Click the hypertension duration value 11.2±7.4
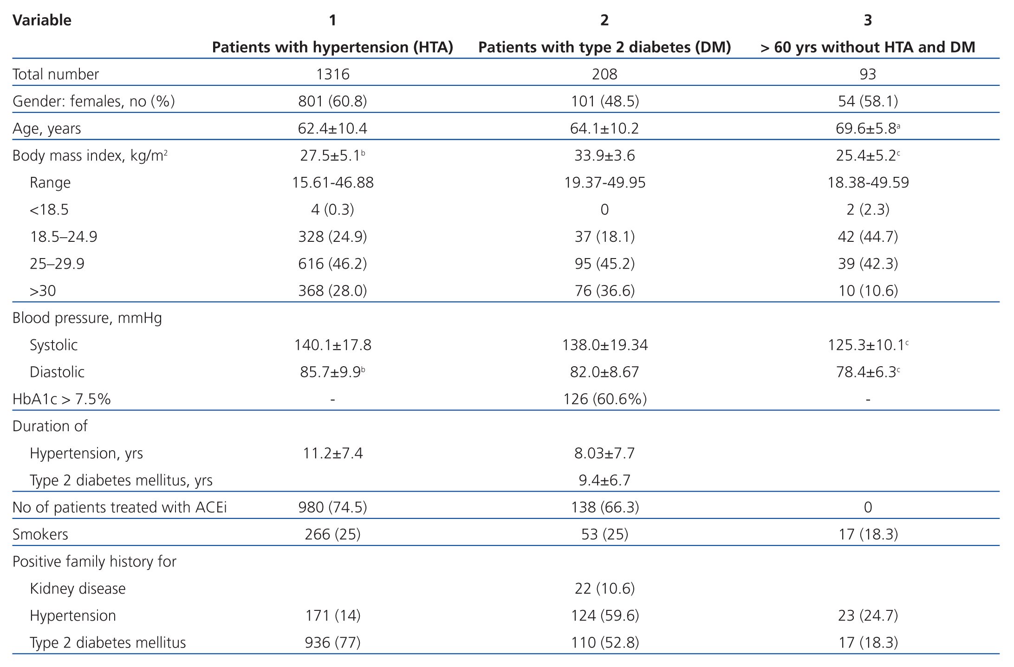The image size is (1014, 667). click(x=332, y=453)
